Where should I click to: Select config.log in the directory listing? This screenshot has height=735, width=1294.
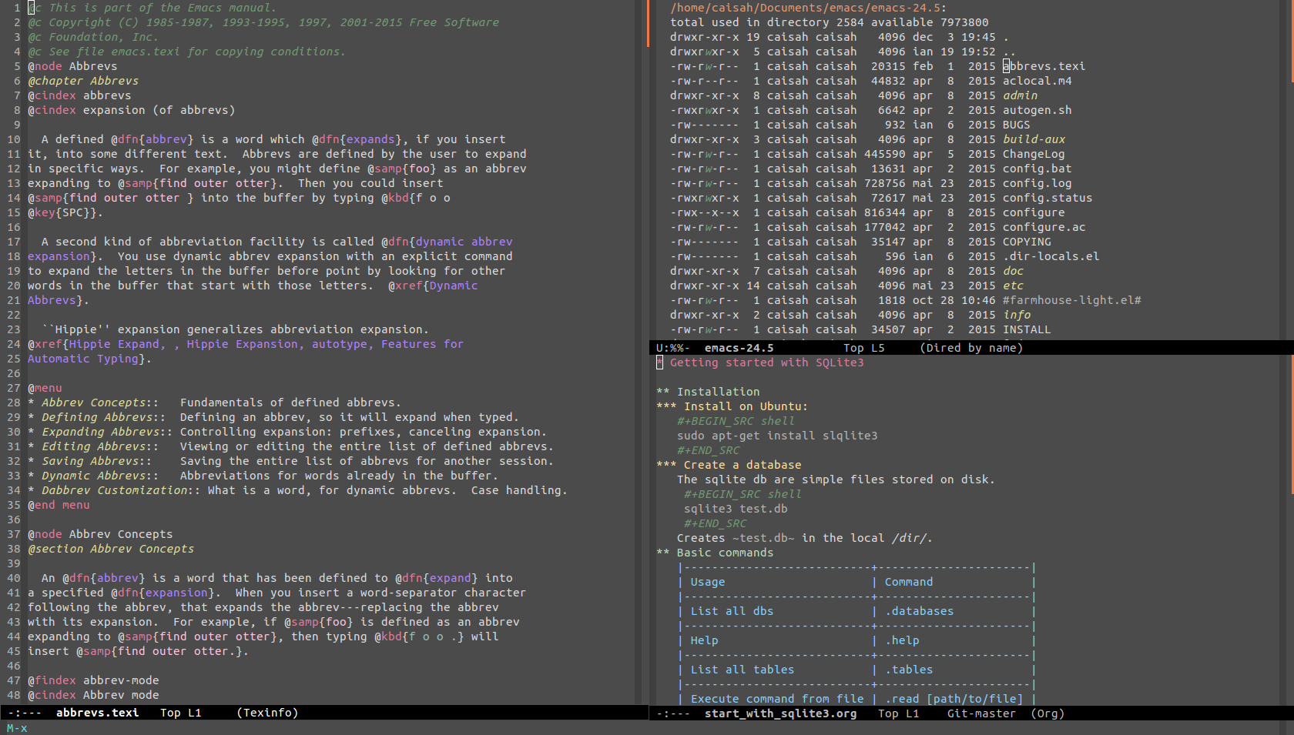(x=1037, y=183)
